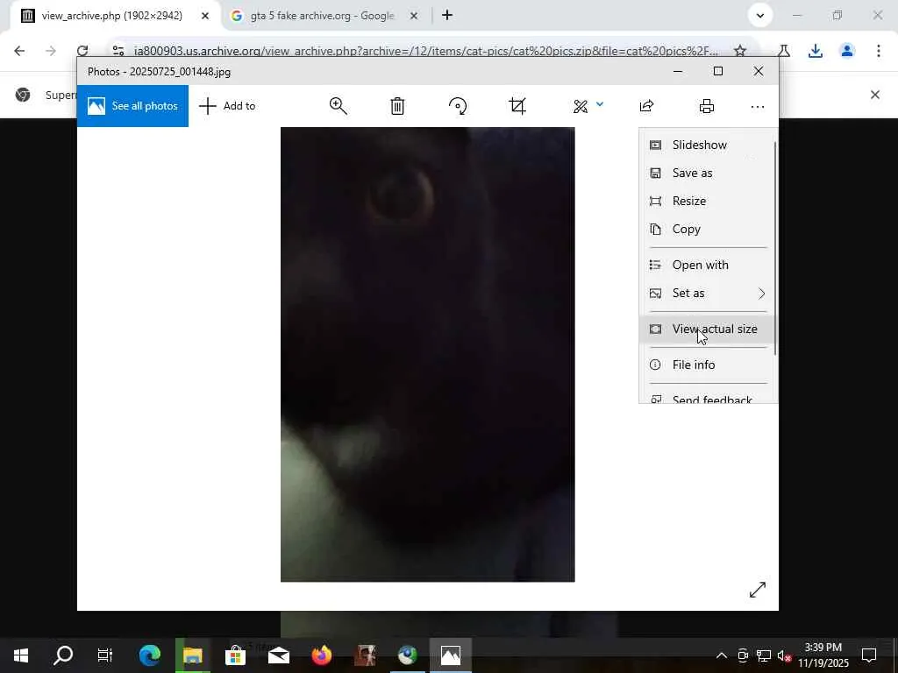Screen dimensions: 898x673
Task: Print the photo using printer icon
Action: click(707, 106)
